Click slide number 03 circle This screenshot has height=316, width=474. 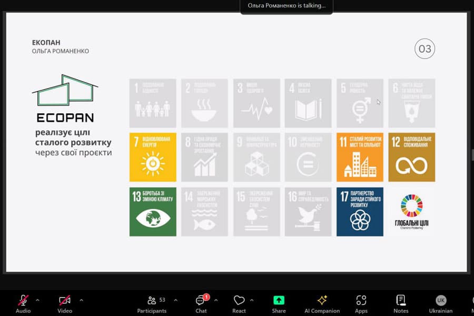click(x=424, y=48)
